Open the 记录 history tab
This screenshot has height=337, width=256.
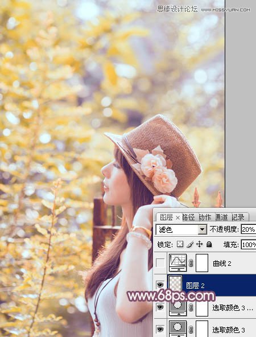(x=238, y=217)
